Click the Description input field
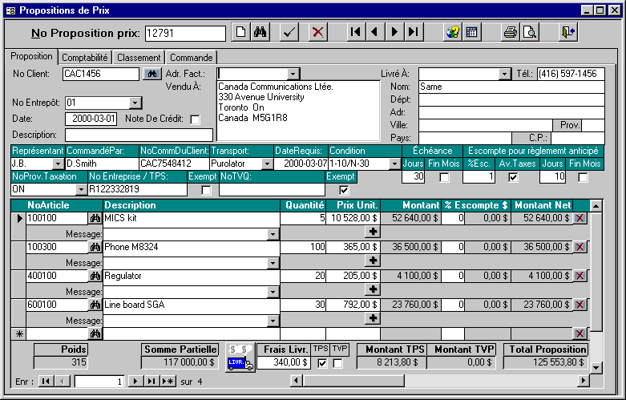Screen dimensions: 626x400 click(139, 135)
